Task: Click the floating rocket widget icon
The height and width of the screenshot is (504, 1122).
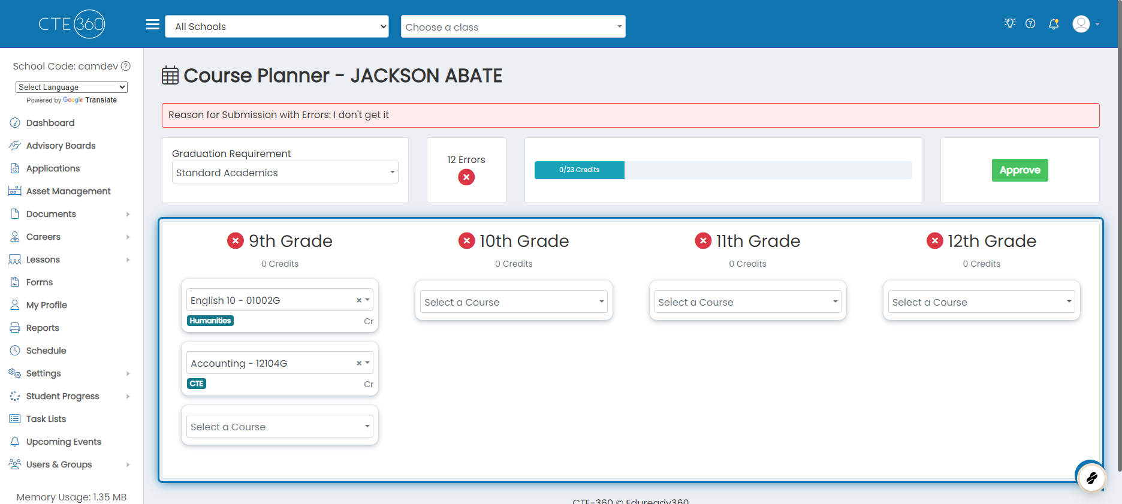Action: pos(1091,478)
